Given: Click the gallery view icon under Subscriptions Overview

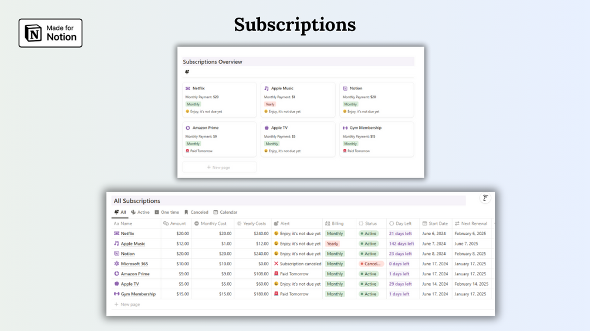Looking at the screenshot, I should tap(187, 72).
